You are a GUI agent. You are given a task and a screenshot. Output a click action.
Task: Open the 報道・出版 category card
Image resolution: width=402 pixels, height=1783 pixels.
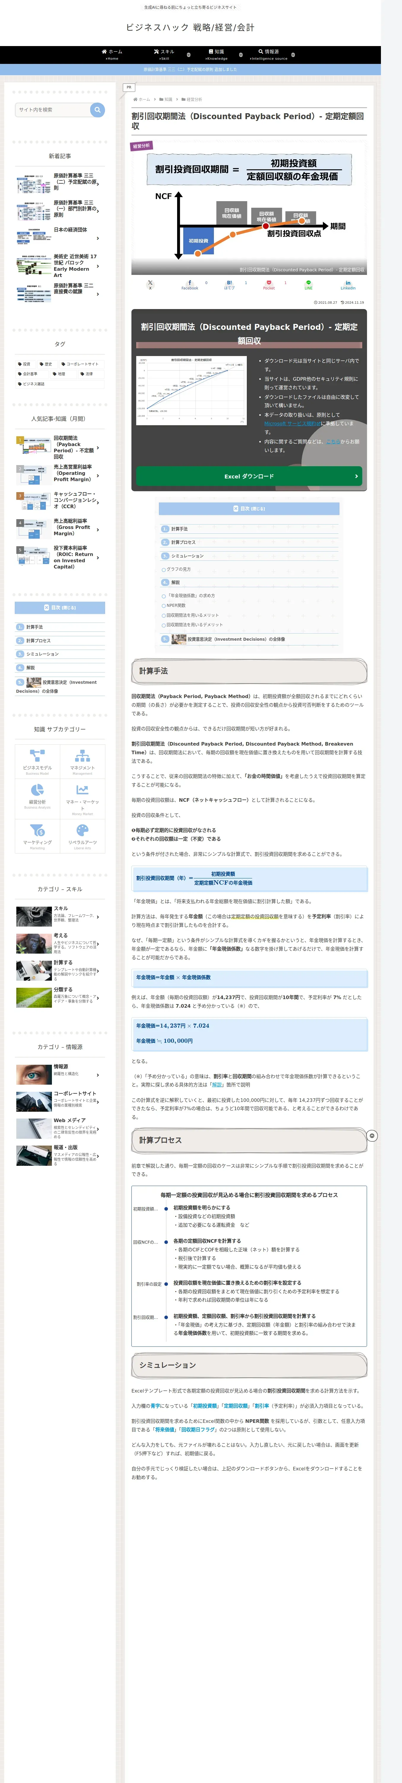coord(60,1156)
